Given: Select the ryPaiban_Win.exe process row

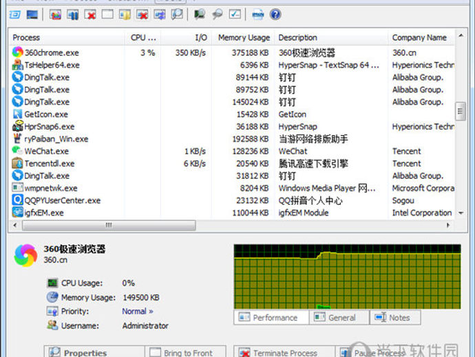Looking at the screenshot, I should point(233,139).
